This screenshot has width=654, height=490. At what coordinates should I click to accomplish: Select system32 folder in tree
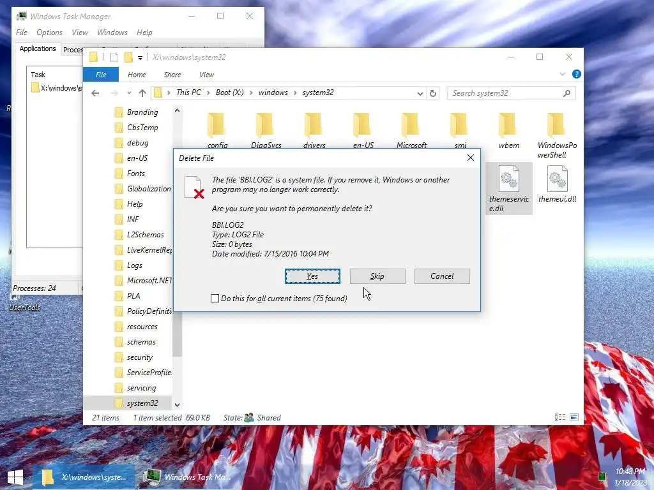coord(142,403)
